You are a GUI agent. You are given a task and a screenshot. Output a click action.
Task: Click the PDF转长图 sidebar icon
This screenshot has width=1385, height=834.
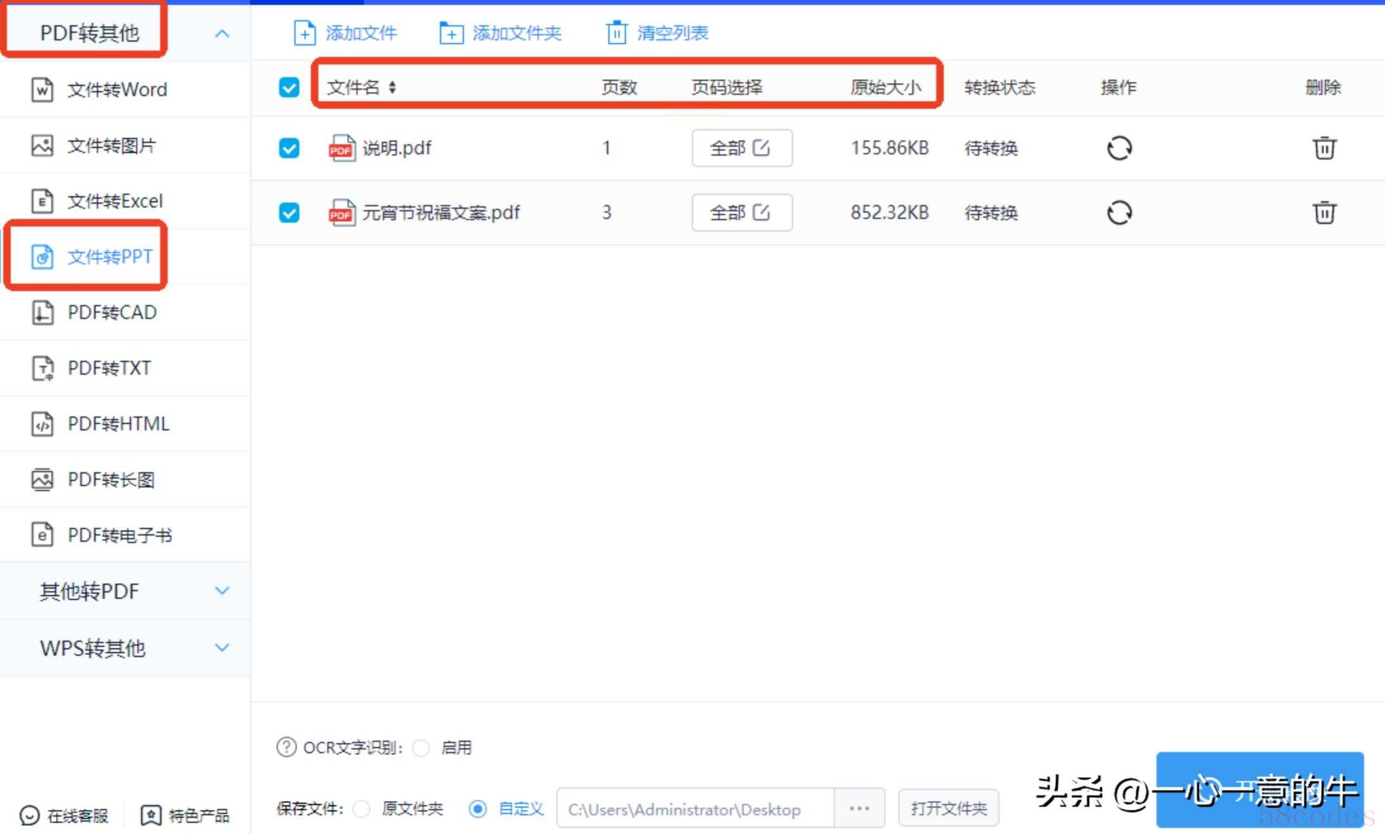(x=42, y=480)
